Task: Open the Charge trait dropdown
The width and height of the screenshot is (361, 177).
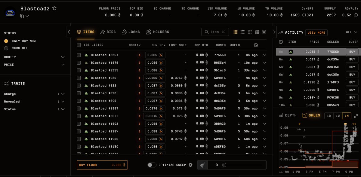Action: [63, 94]
